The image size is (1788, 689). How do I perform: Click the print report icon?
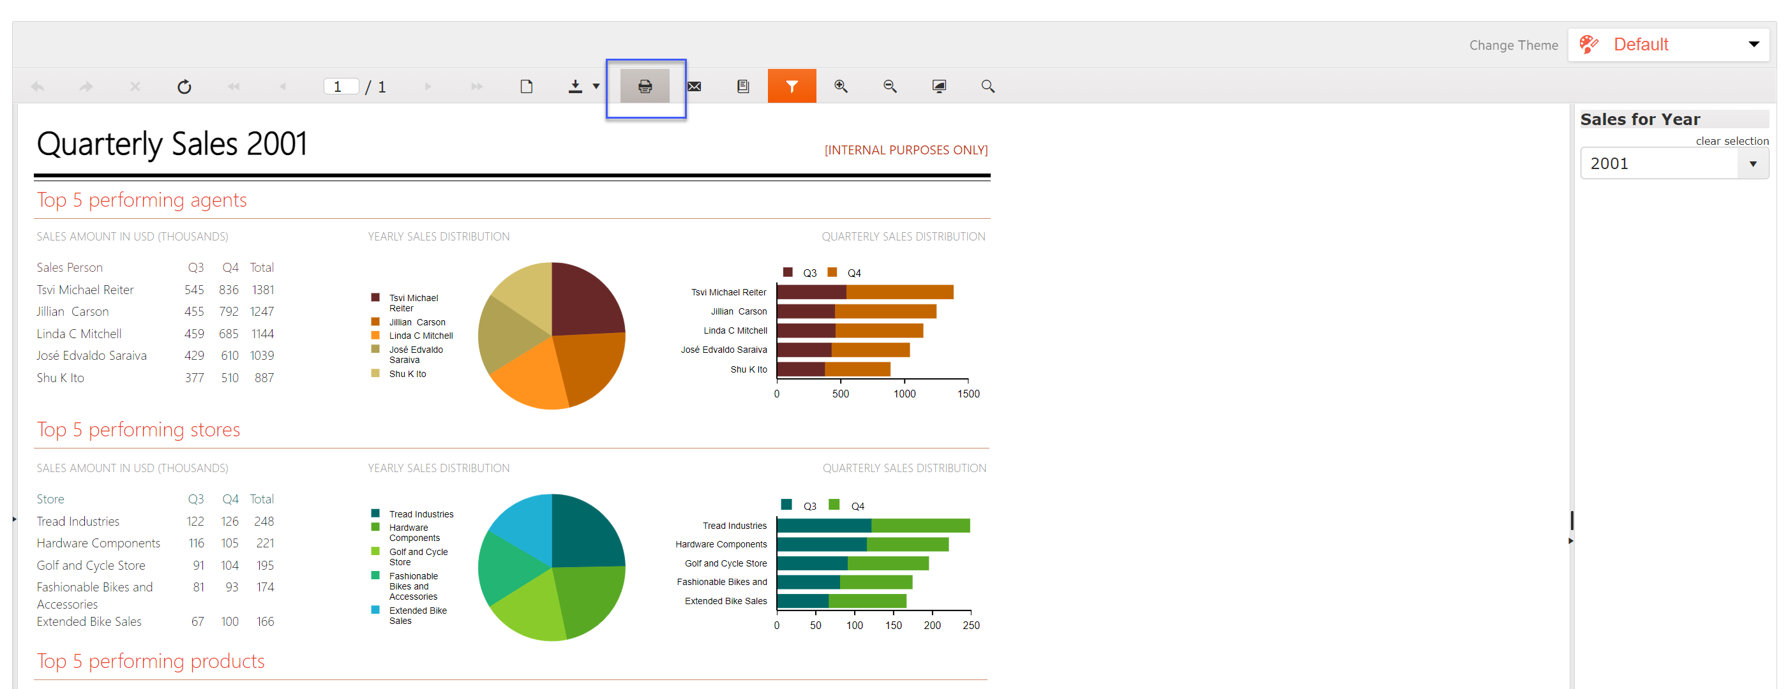click(644, 87)
